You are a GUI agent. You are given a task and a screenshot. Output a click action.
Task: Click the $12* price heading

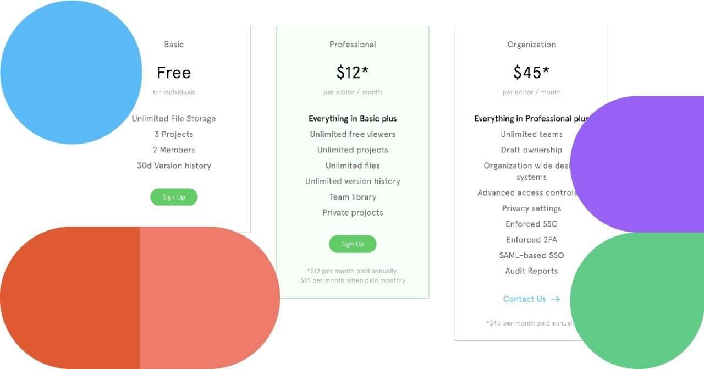pos(353,73)
